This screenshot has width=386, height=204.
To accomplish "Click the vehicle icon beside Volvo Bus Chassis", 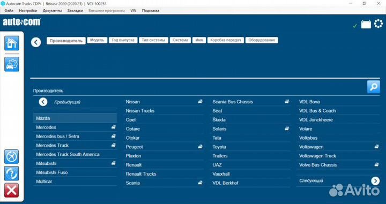I will click(x=376, y=164).
